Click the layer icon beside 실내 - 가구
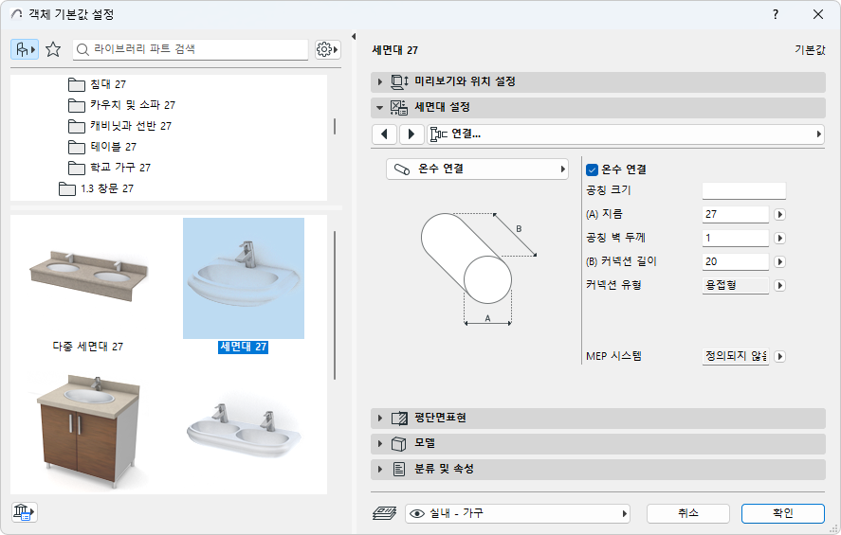Screen dimensions: 841x535 (385, 513)
